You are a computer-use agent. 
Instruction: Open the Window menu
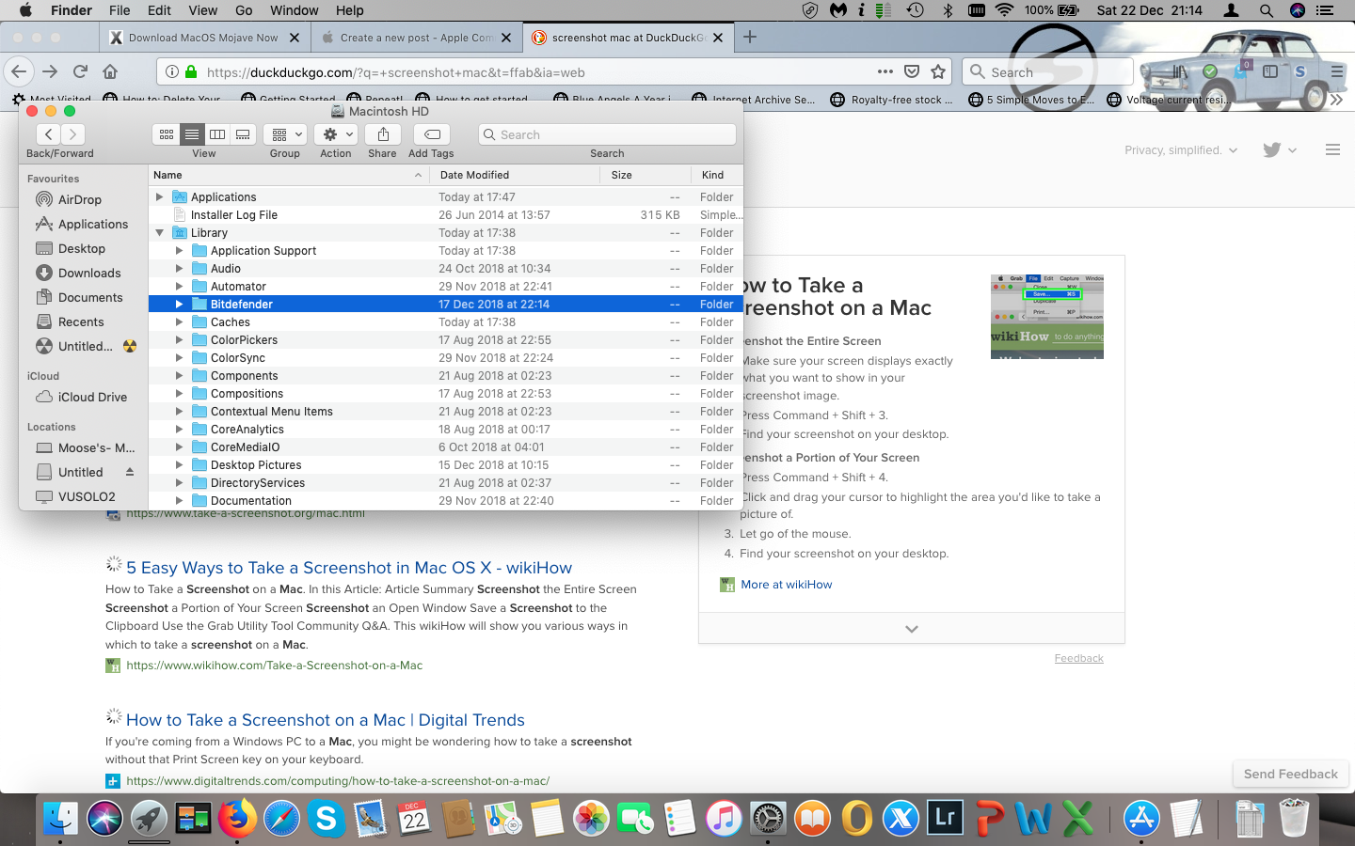(295, 10)
